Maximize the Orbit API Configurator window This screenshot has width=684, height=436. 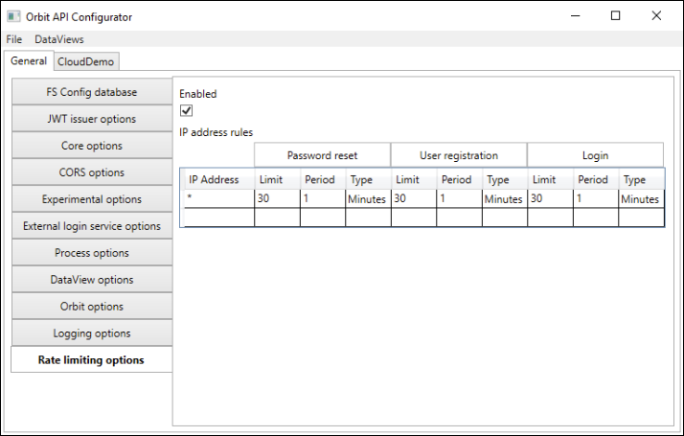point(616,15)
